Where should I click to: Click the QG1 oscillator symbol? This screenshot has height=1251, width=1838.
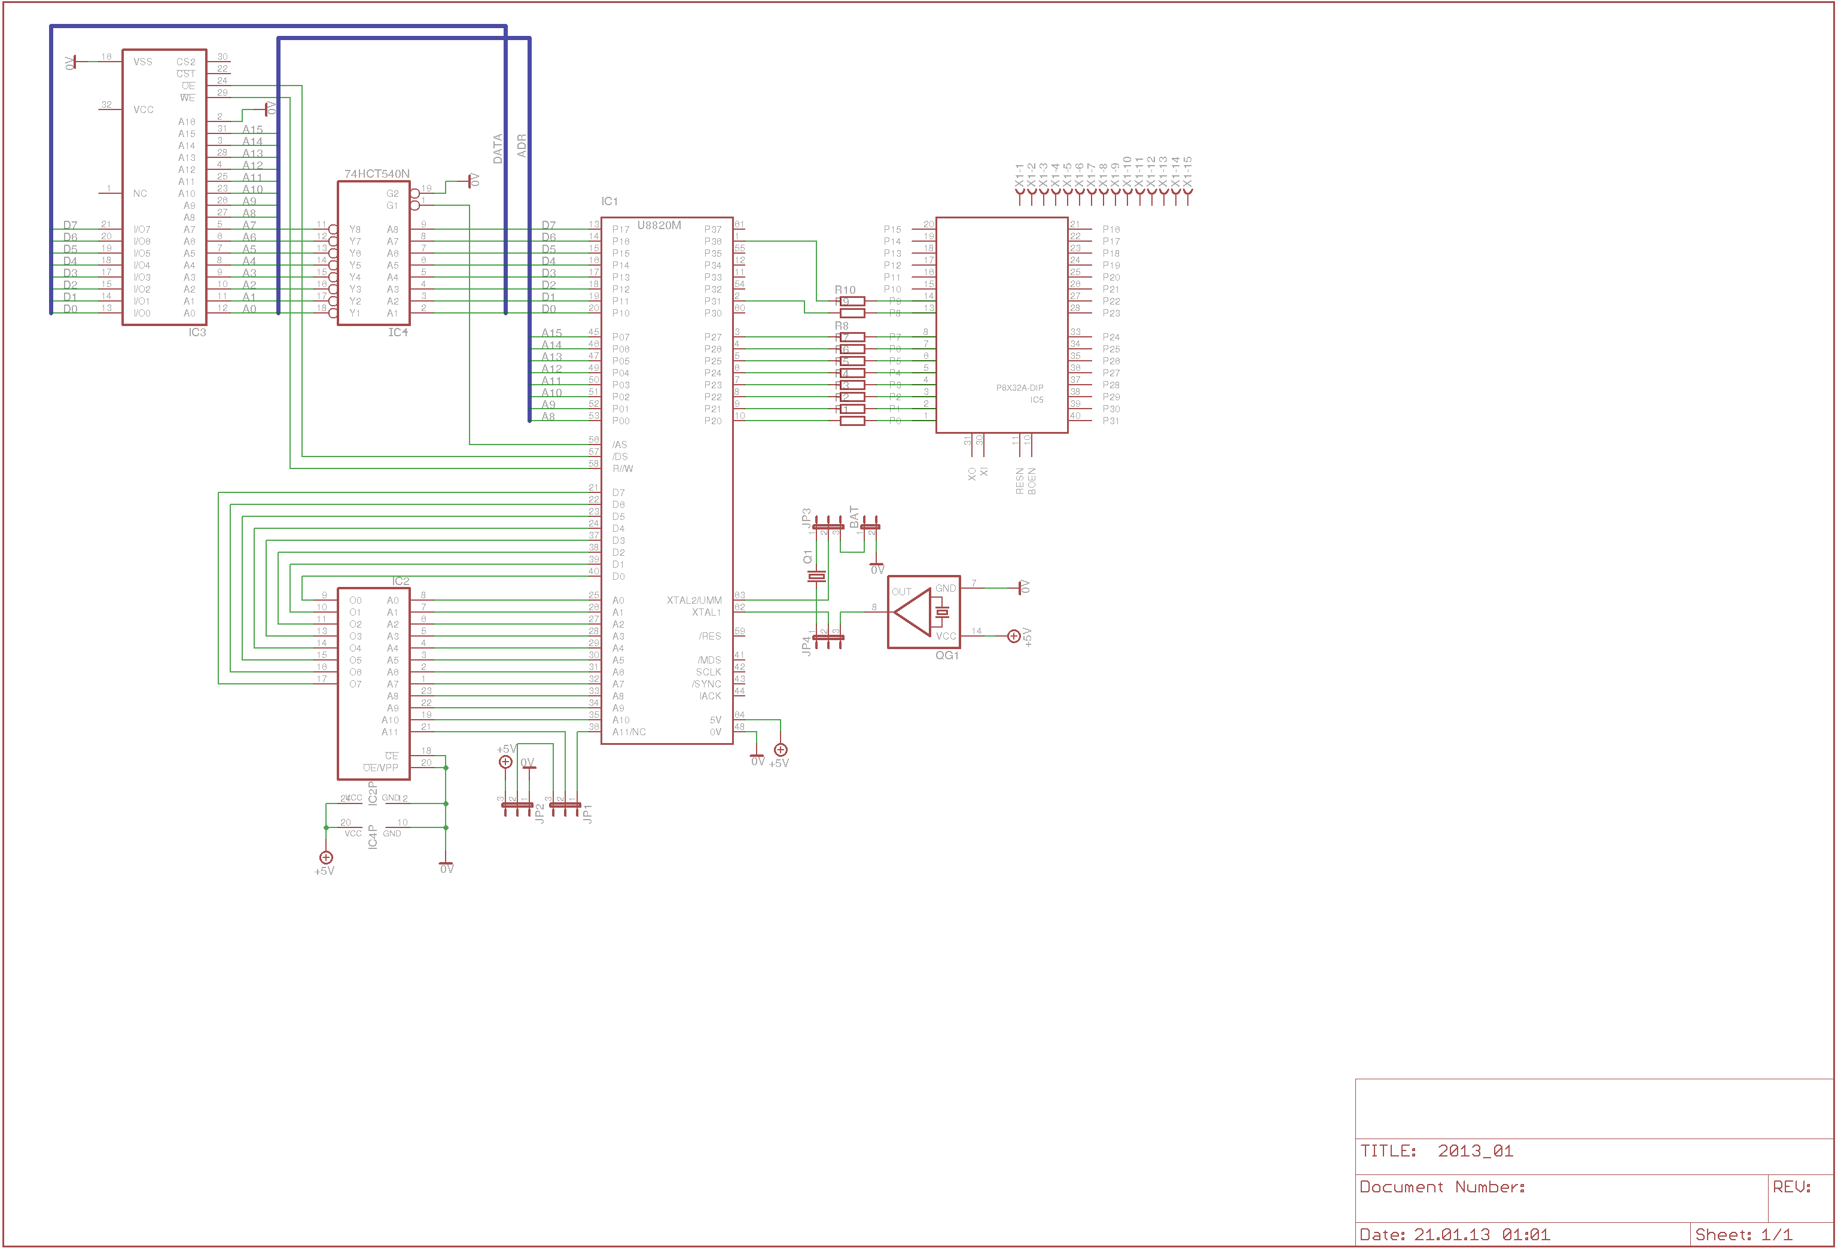coord(923,611)
